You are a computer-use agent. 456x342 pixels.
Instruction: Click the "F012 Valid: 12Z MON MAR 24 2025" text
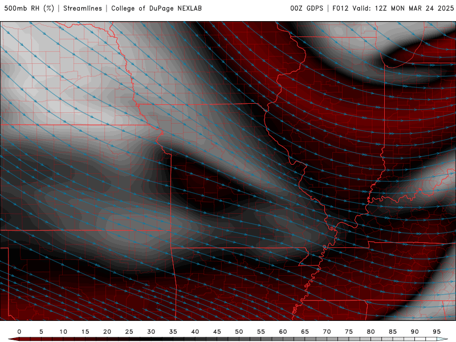pos(393,9)
